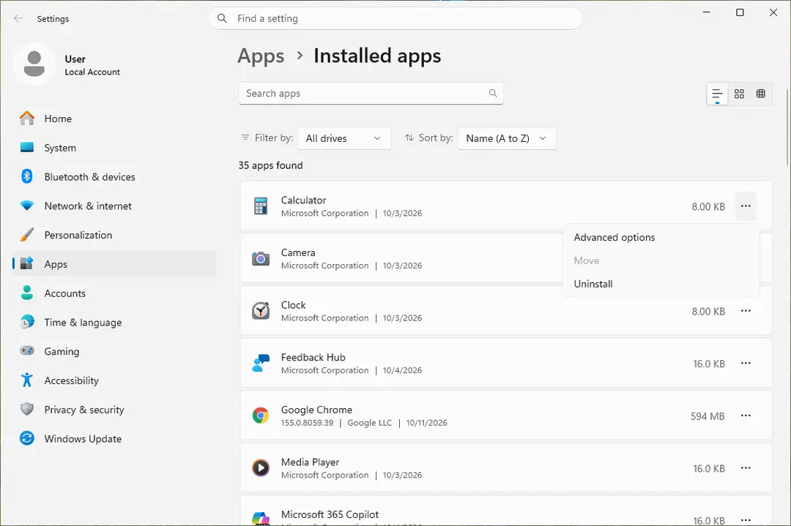This screenshot has height=526, width=791.
Task: Go to System settings
Action: (114, 148)
